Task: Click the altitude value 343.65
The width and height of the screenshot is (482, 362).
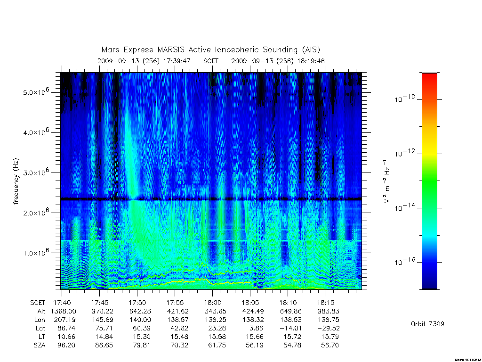Action: (x=215, y=311)
